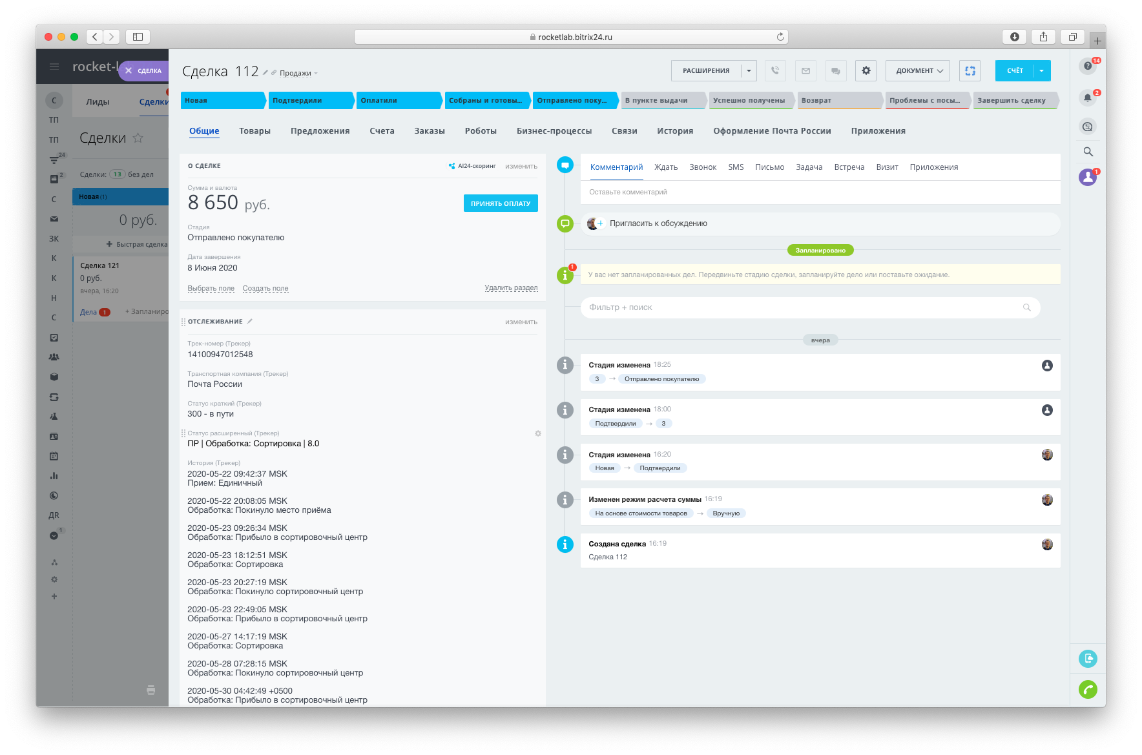Click the Счёт button
This screenshot has height=755, width=1142.
click(x=1015, y=70)
